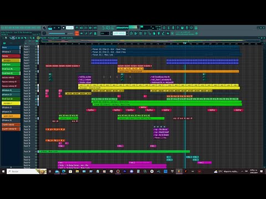Click the playlist speaker playback tool
This screenshot has width=266, height=199.
click(34, 38)
